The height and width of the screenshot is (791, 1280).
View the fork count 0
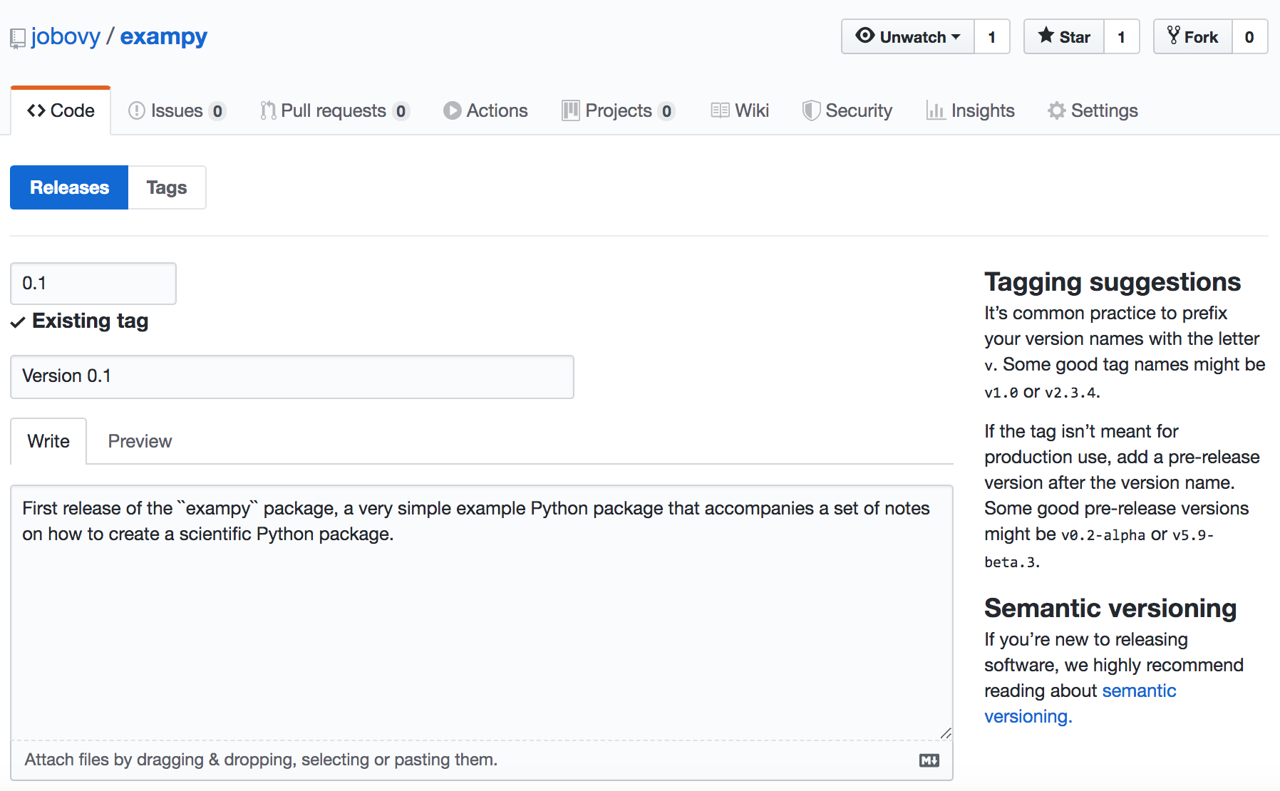pos(1249,36)
